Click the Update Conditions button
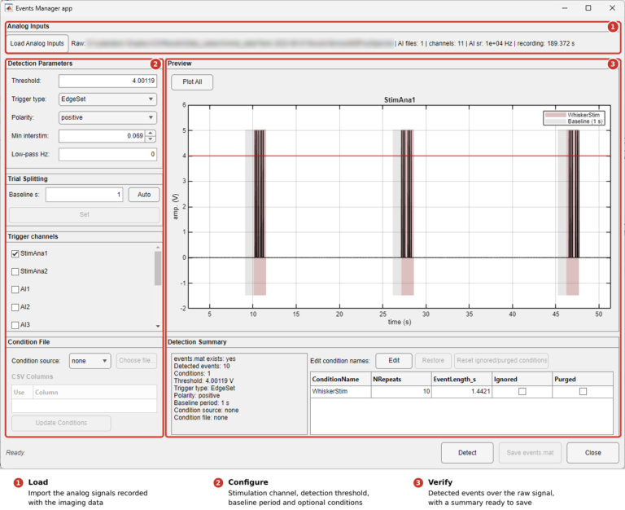The height and width of the screenshot is (510, 625). (x=61, y=423)
